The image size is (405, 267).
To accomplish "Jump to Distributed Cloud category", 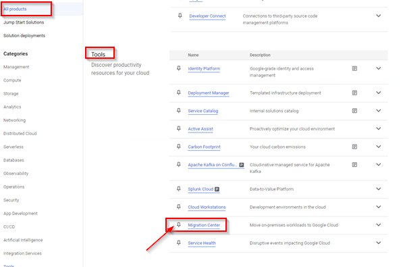I will click(20, 134).
